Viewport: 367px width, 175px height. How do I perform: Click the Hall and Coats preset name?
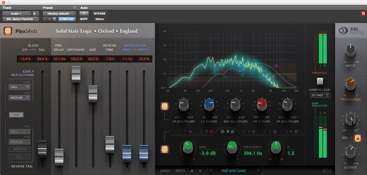pos(233,171)
